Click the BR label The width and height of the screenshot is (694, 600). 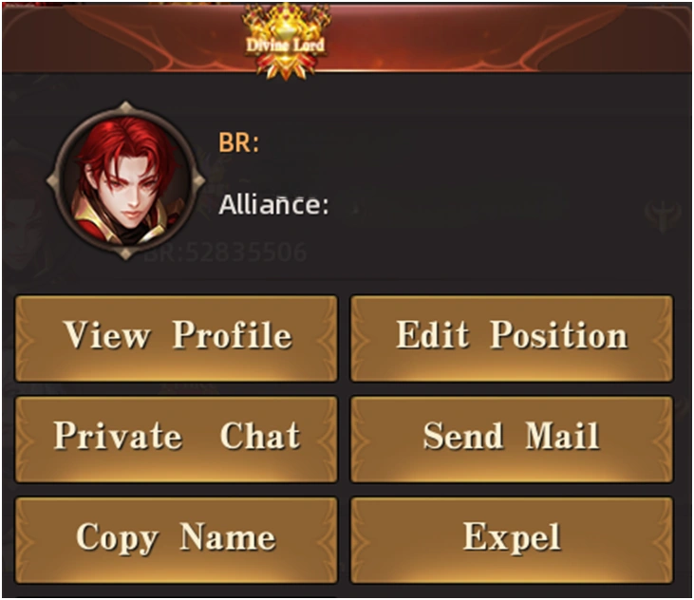[x=239, y=142]
